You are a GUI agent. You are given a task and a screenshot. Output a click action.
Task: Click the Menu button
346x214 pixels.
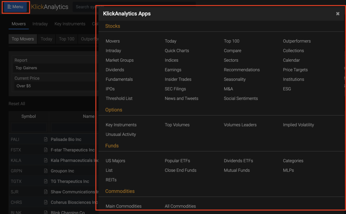[x=15, y=7]
